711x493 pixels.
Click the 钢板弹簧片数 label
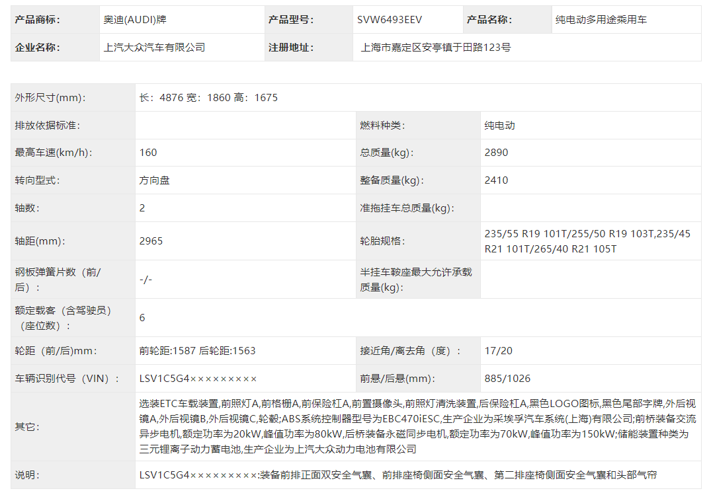(58, 280)
